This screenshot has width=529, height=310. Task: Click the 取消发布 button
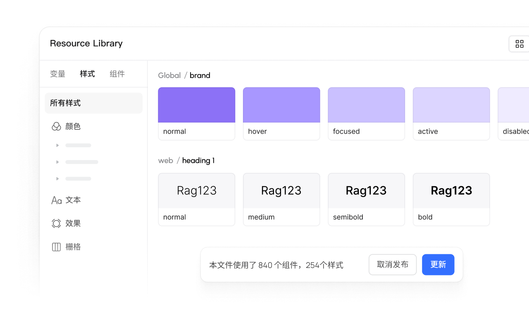pos(393,265)
